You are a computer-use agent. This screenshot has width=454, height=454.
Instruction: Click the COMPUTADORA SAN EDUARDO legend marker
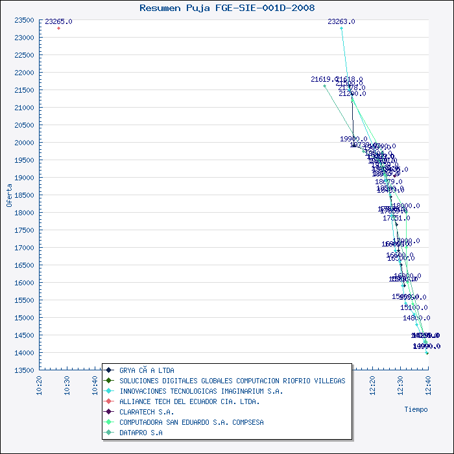pos(110,422)
